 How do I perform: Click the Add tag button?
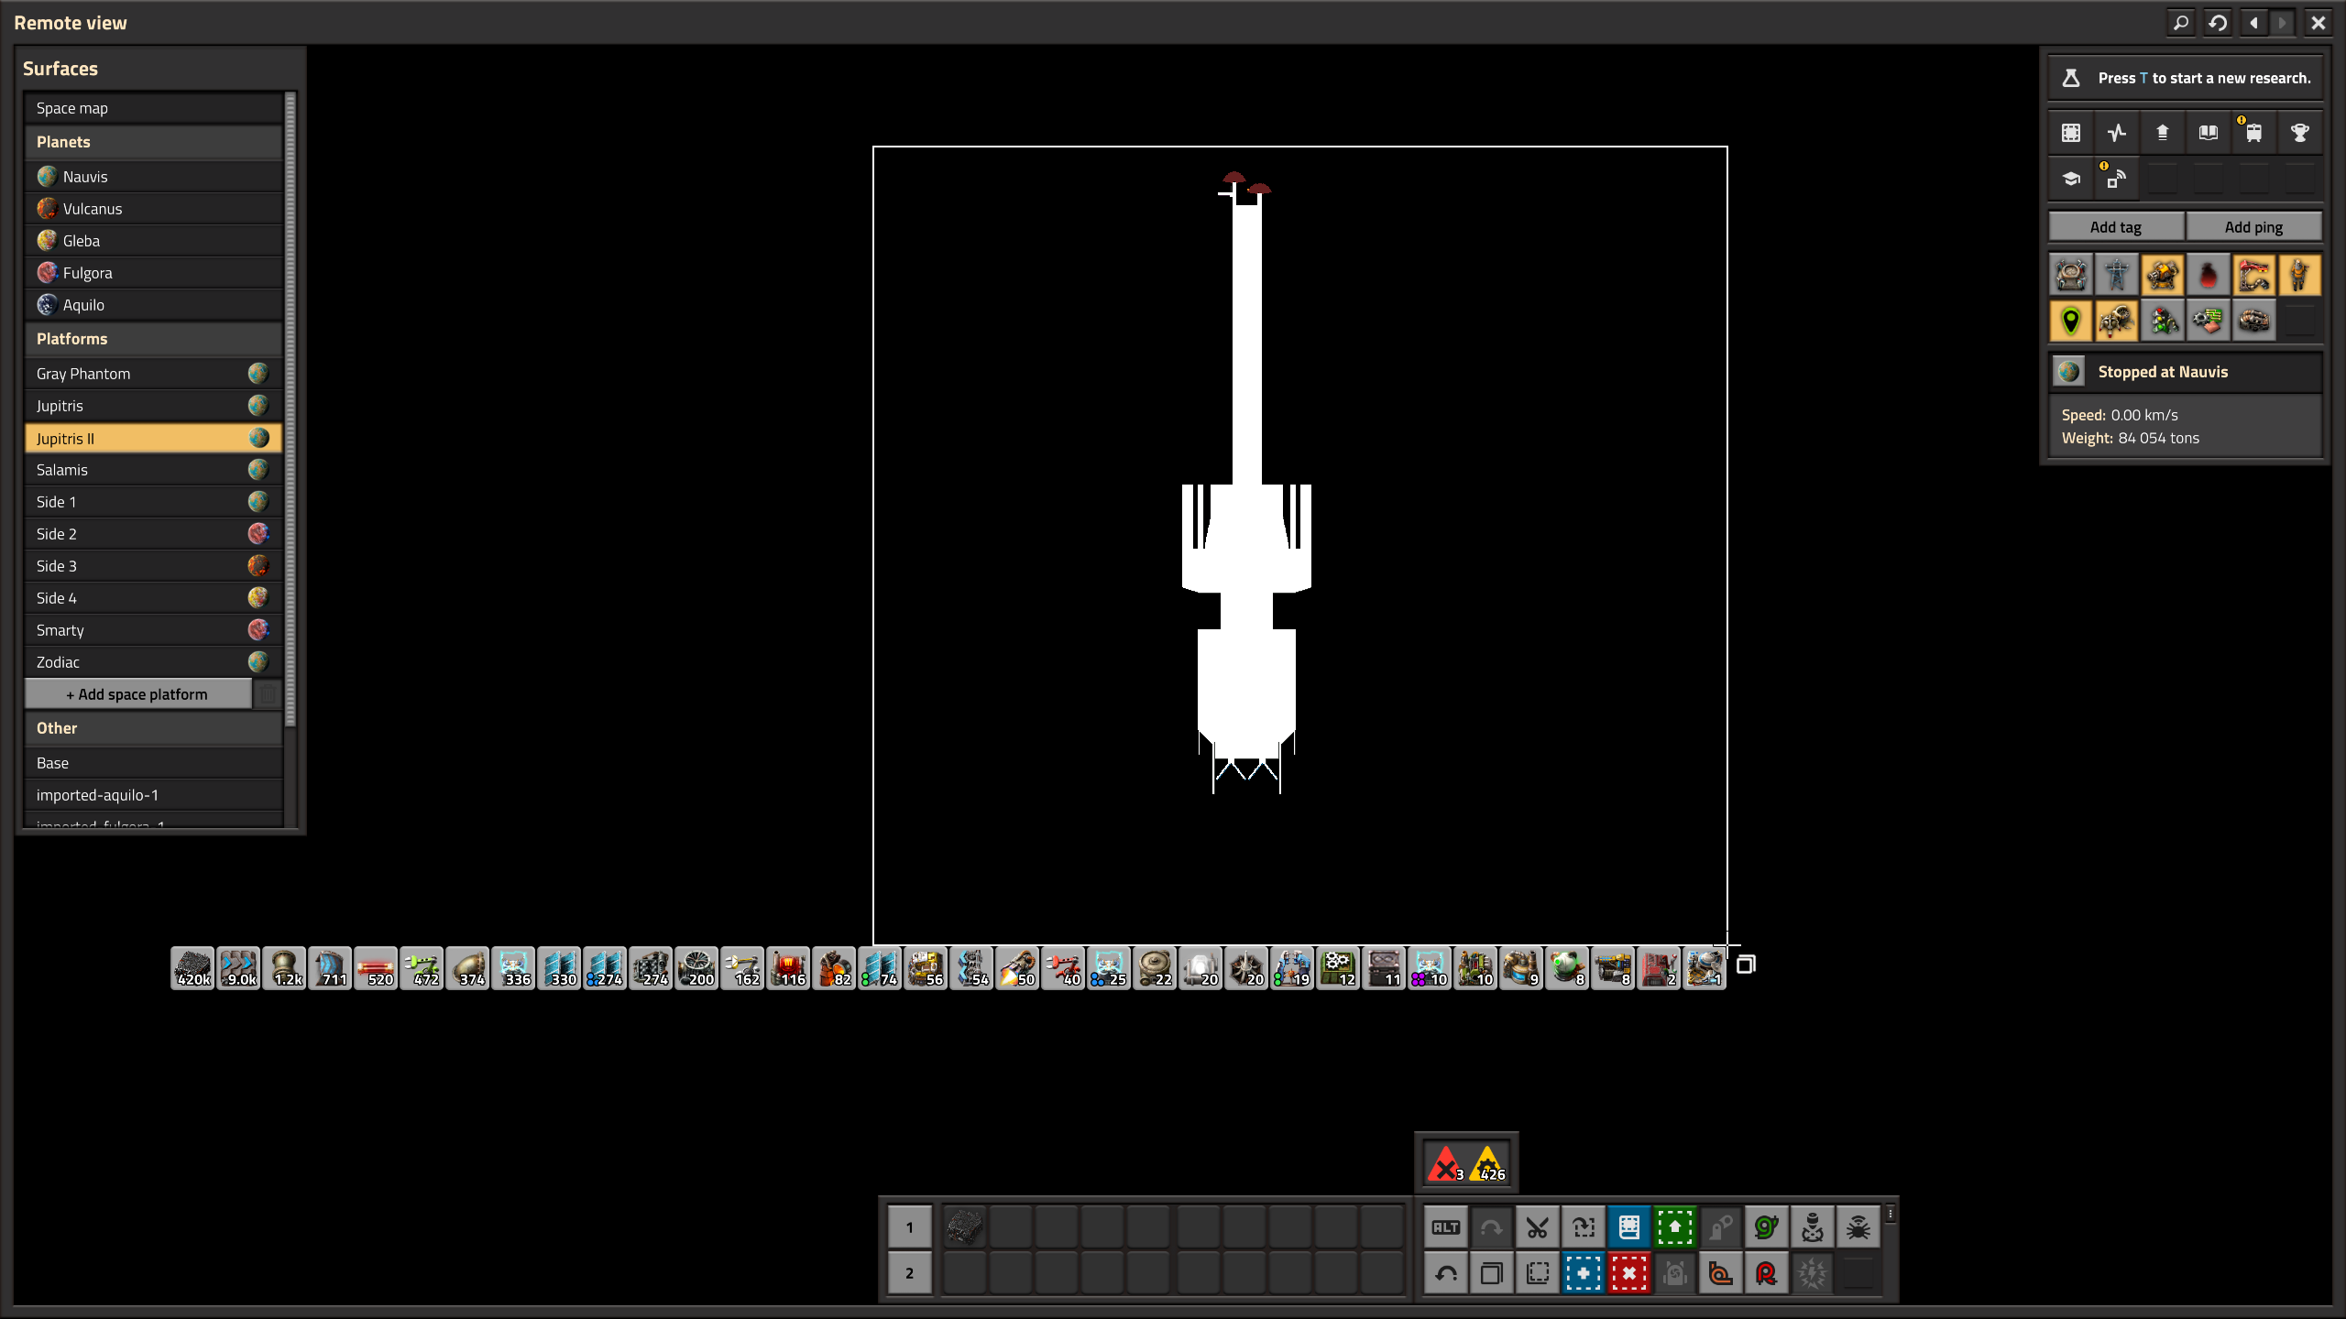click(2116, 227)
